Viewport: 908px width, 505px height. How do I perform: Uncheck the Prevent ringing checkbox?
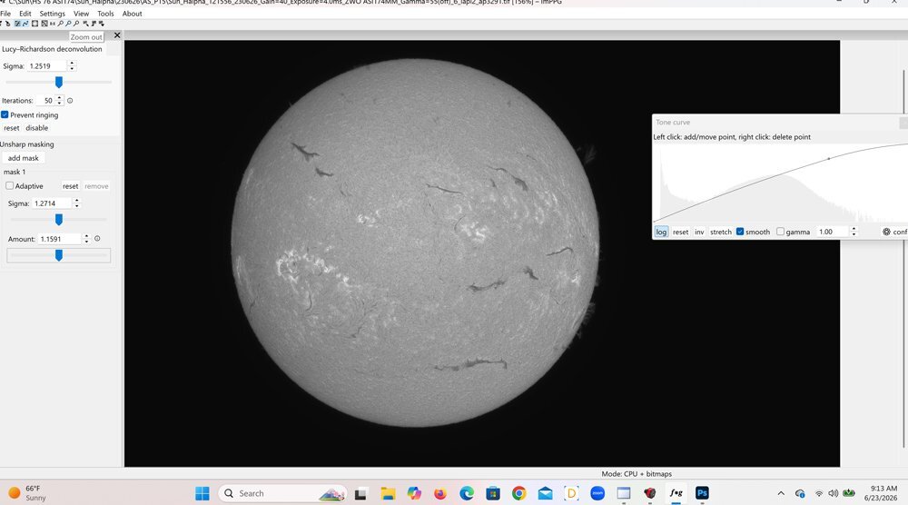click(x=5, y=114)
